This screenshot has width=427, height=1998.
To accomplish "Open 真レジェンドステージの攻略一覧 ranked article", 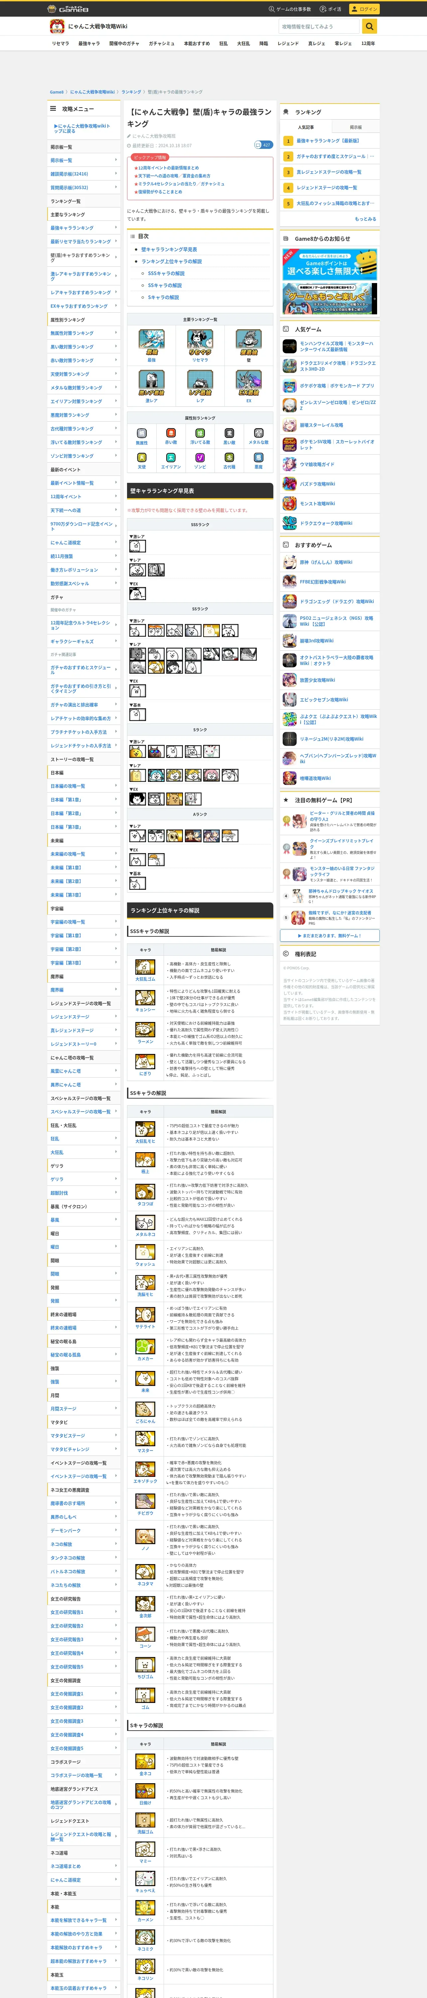I will tap(329, 172).
